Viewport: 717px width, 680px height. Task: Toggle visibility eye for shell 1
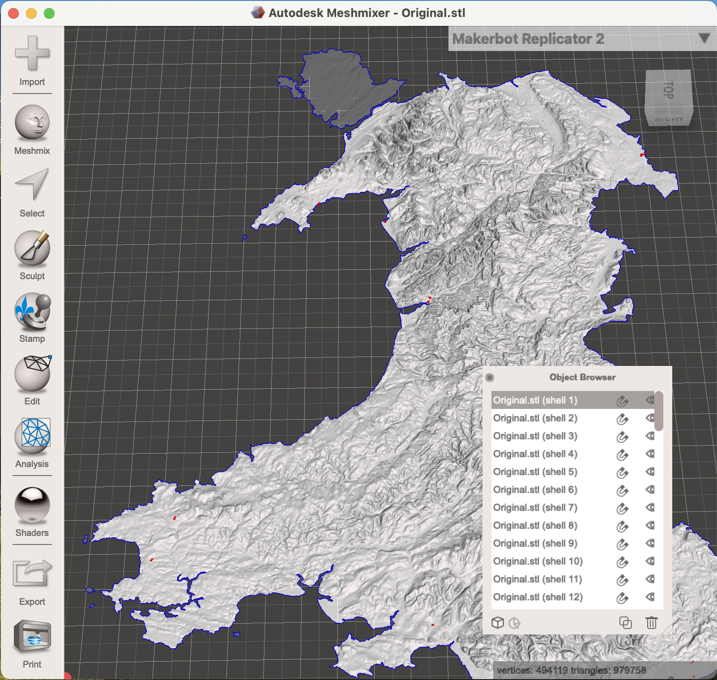tap(650, 400)
